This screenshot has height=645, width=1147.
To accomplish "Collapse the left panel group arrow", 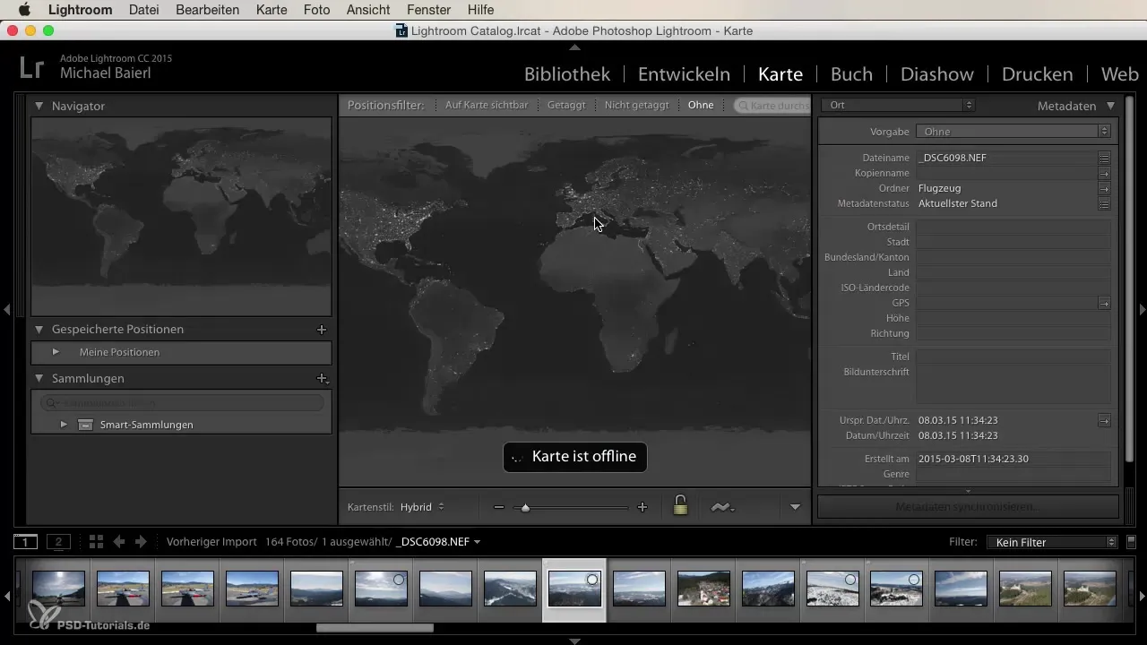I will click(6, 309).
